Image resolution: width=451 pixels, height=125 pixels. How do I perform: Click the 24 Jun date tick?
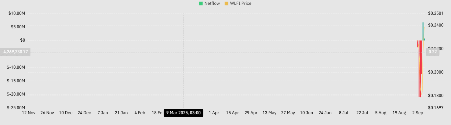[x=325, y=113]
